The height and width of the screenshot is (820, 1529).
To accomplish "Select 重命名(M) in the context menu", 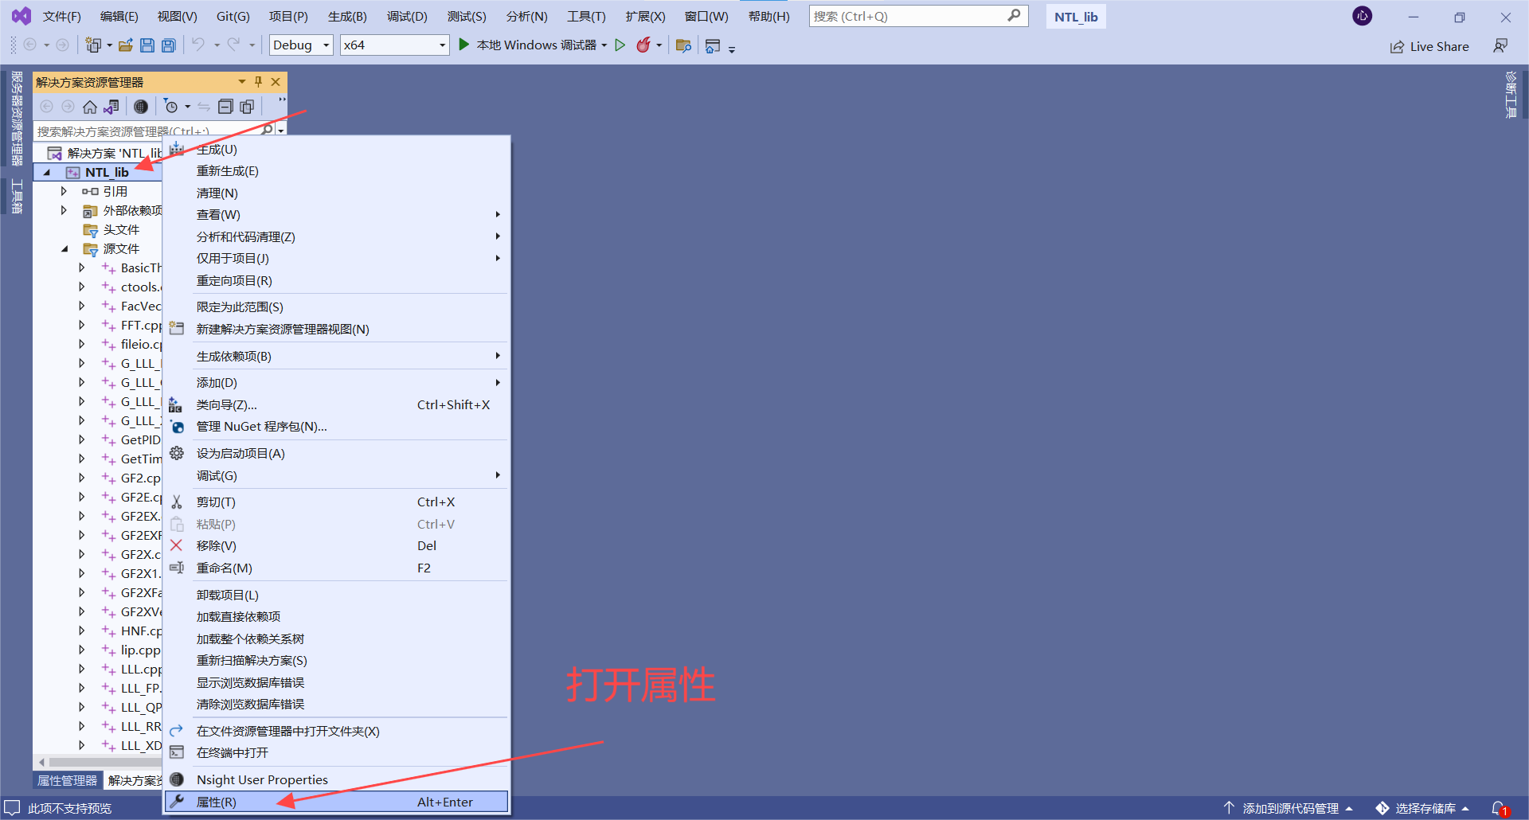I will tap(336, 568).
